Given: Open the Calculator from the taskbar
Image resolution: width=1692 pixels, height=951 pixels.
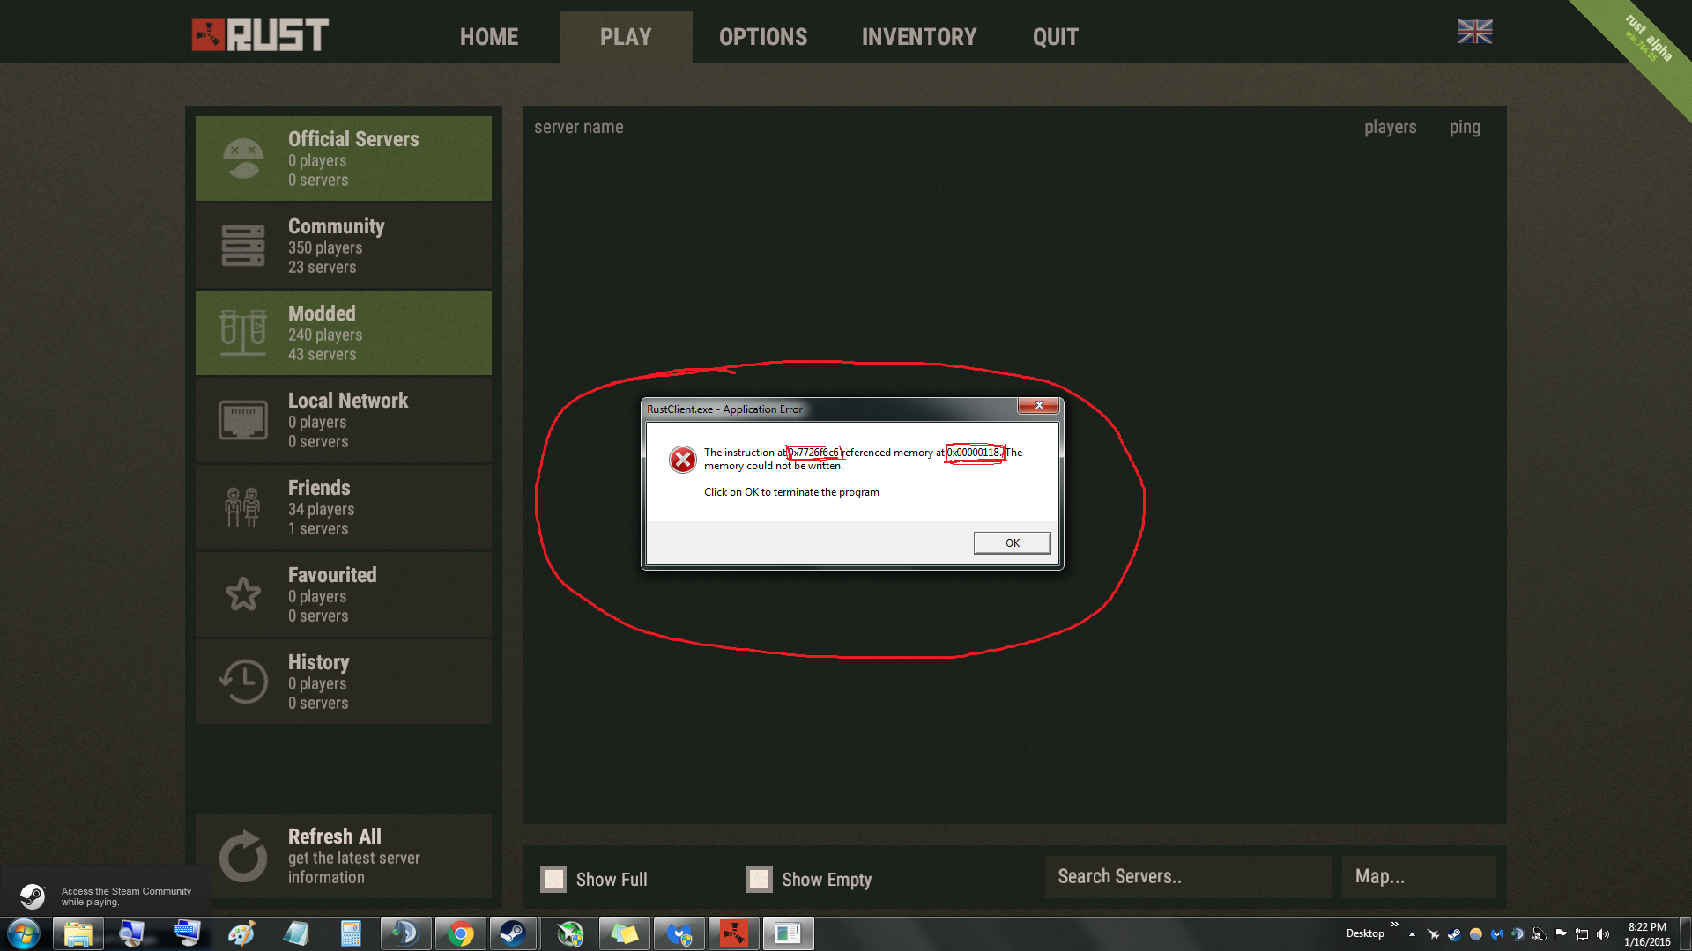Looking at the screenshot, I should pos(351,933).
